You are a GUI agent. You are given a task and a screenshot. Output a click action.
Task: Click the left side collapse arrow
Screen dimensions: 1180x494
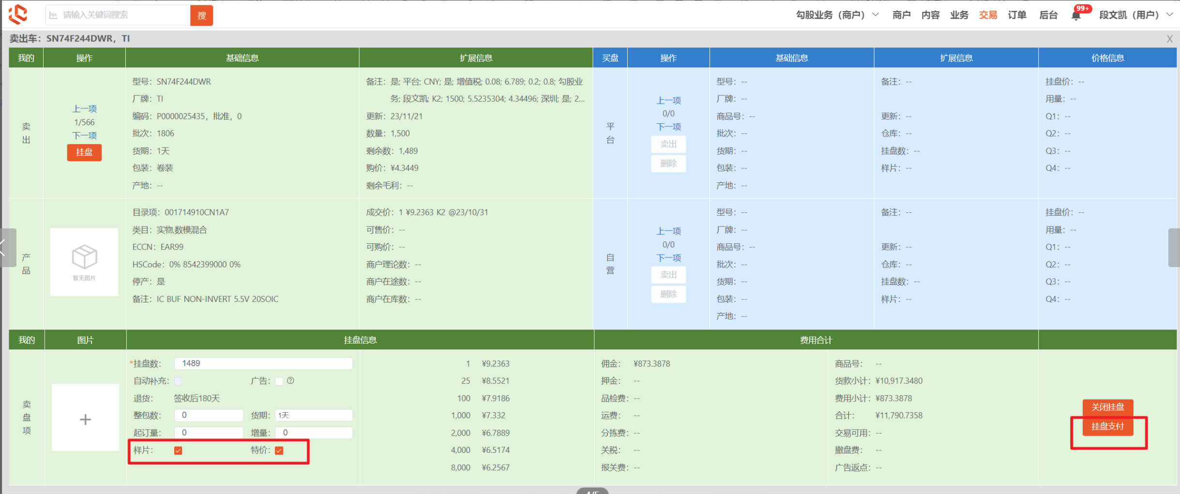click(x=7, y=247)
